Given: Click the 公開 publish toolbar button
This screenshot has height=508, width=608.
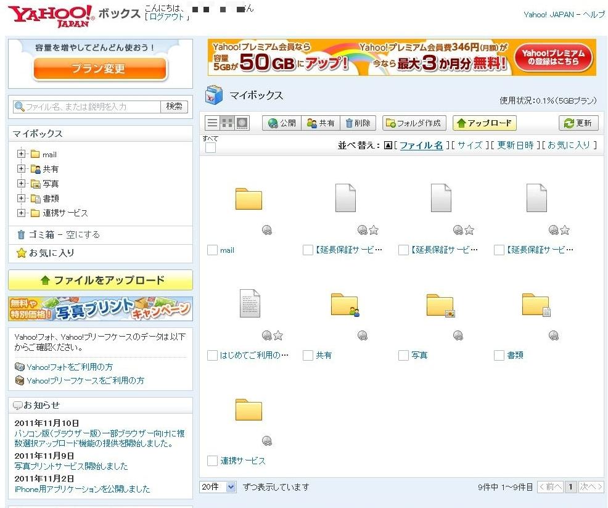Looking at the screenshot, I should pos(282,123).
